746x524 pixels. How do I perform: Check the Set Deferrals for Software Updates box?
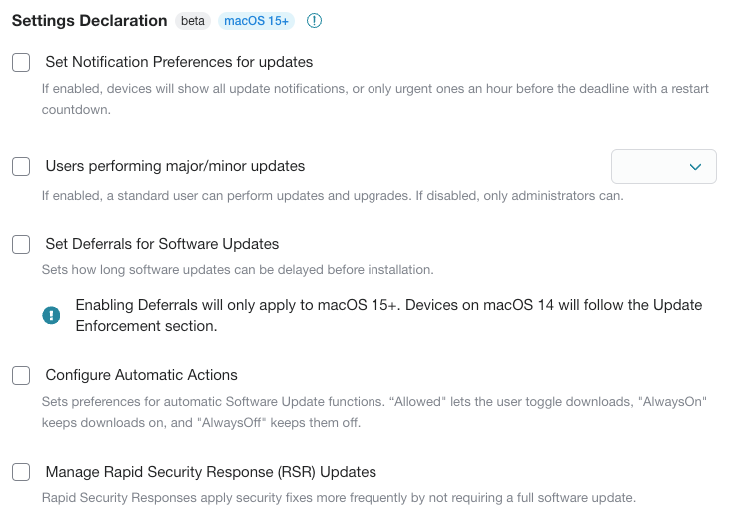(21, 244)
